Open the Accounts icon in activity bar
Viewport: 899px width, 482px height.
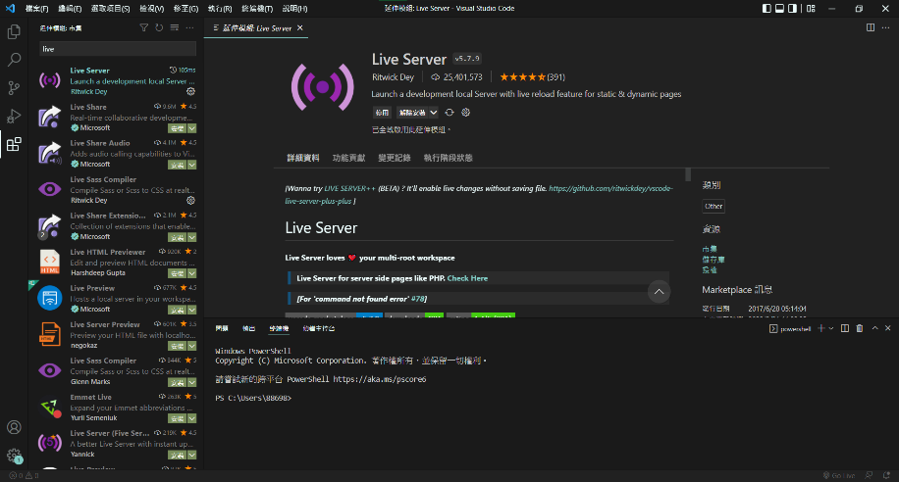point(14,427)
